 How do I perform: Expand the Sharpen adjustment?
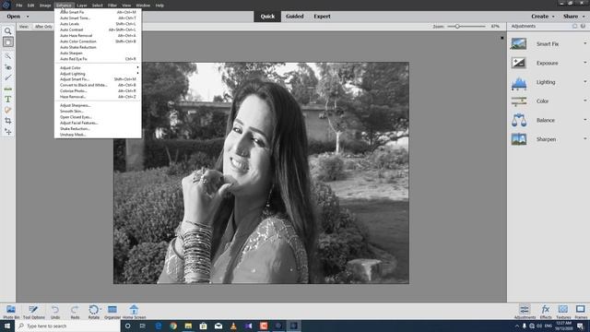(584, 139)
